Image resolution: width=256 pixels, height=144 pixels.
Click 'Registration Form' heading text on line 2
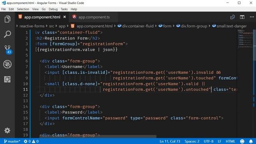coord(66,38)
